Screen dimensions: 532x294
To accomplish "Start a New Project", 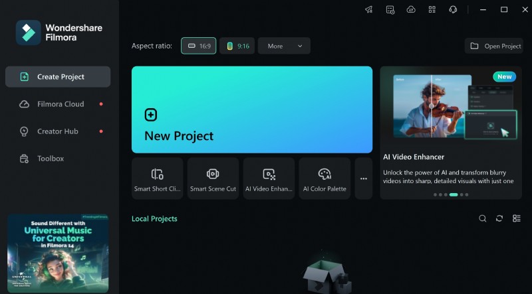I will point(252,110).
